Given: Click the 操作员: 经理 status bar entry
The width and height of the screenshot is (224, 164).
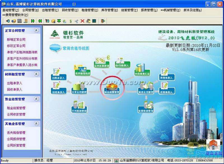Looking at the screenshot, I should click(x=44, y=160).
